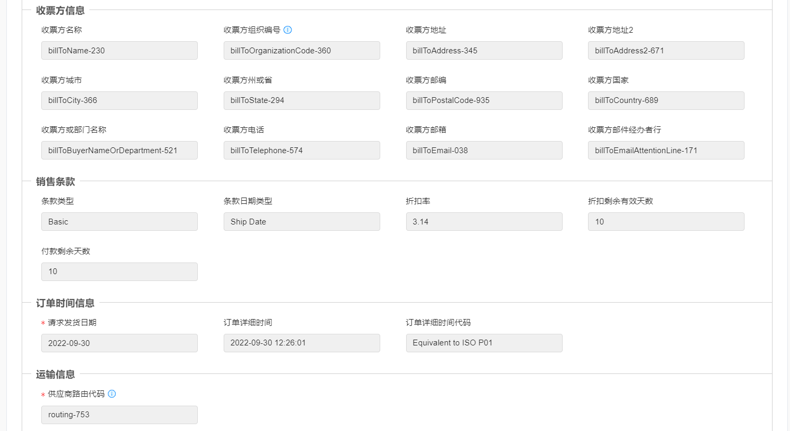Click the 收票方州或省 label
The height and width of the screenshot is (431, 790).
(248, 80)
